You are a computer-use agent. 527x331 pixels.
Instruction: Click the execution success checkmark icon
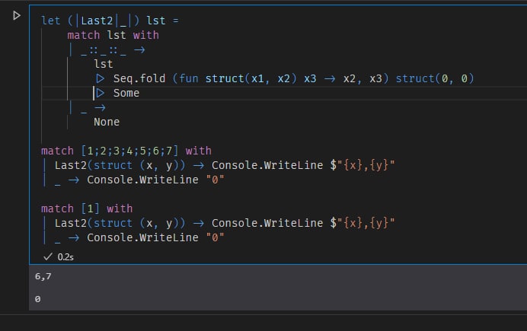(x=47, y=257)
